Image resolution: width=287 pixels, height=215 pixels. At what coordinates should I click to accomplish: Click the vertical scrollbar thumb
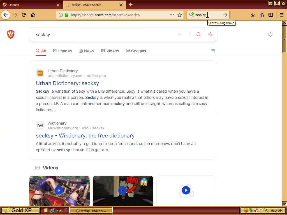284,39
